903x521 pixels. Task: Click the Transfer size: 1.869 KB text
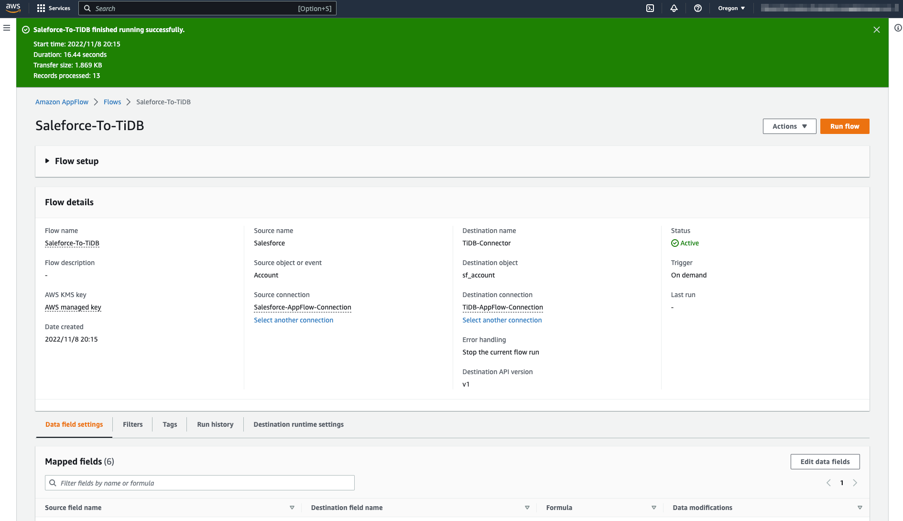click(67, 65)
